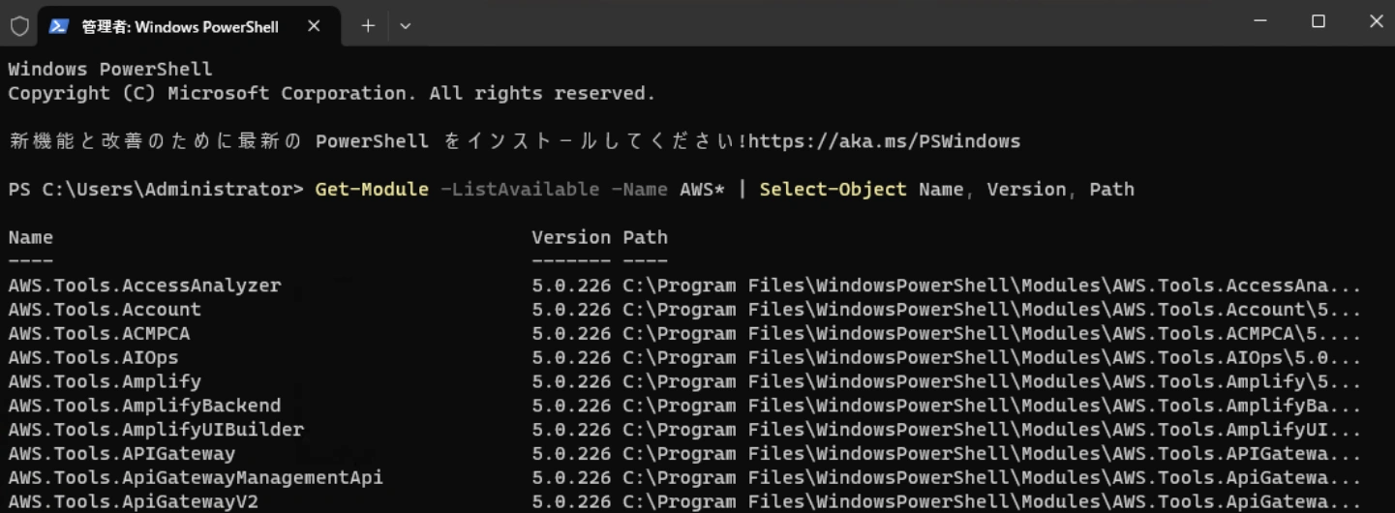Open the https://aka.ms/PSWindows link
Viewport: 1395px width, 513px height.
point(885,141)
